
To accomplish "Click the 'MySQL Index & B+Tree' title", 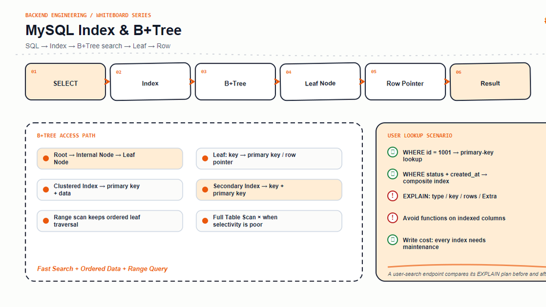I will [x=103, y=30].
